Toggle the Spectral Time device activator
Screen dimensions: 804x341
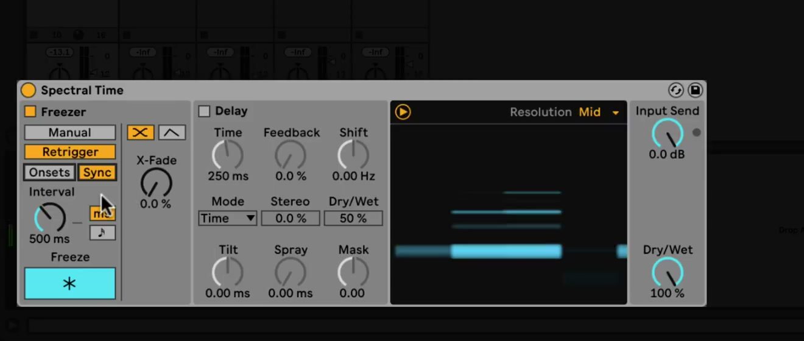click(28, 90)
